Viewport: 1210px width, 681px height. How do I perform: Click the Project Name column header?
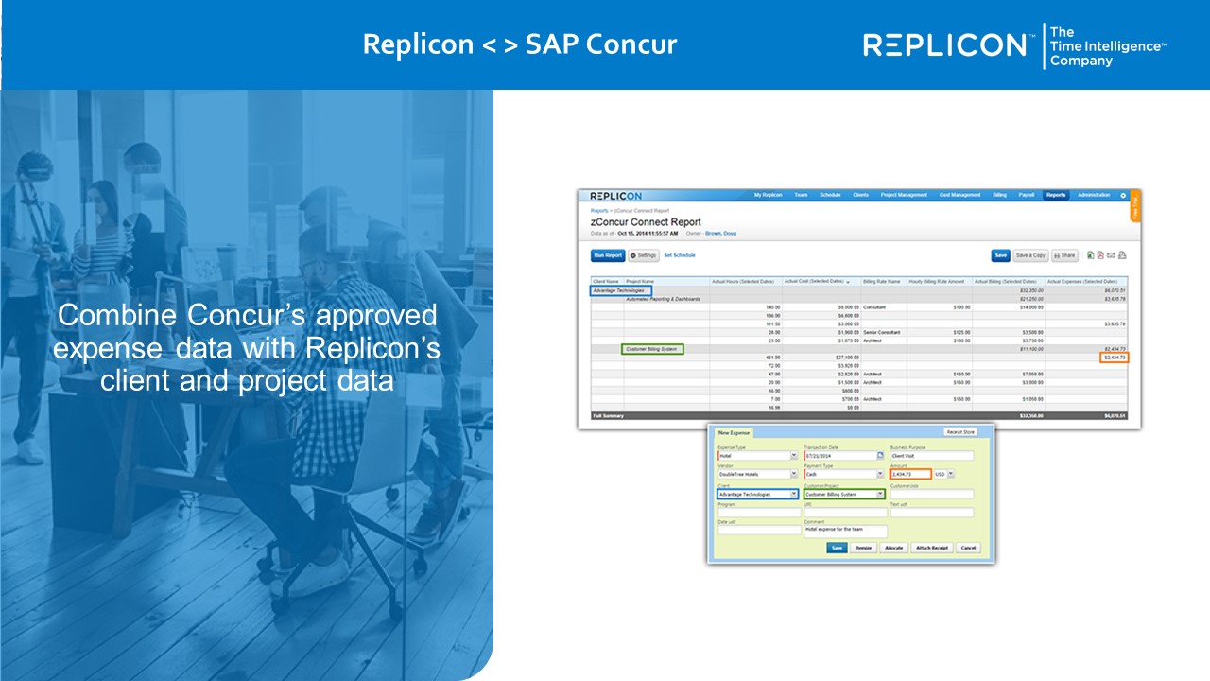[666, 282]
